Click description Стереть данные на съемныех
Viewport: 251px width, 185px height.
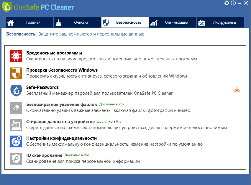127,128
